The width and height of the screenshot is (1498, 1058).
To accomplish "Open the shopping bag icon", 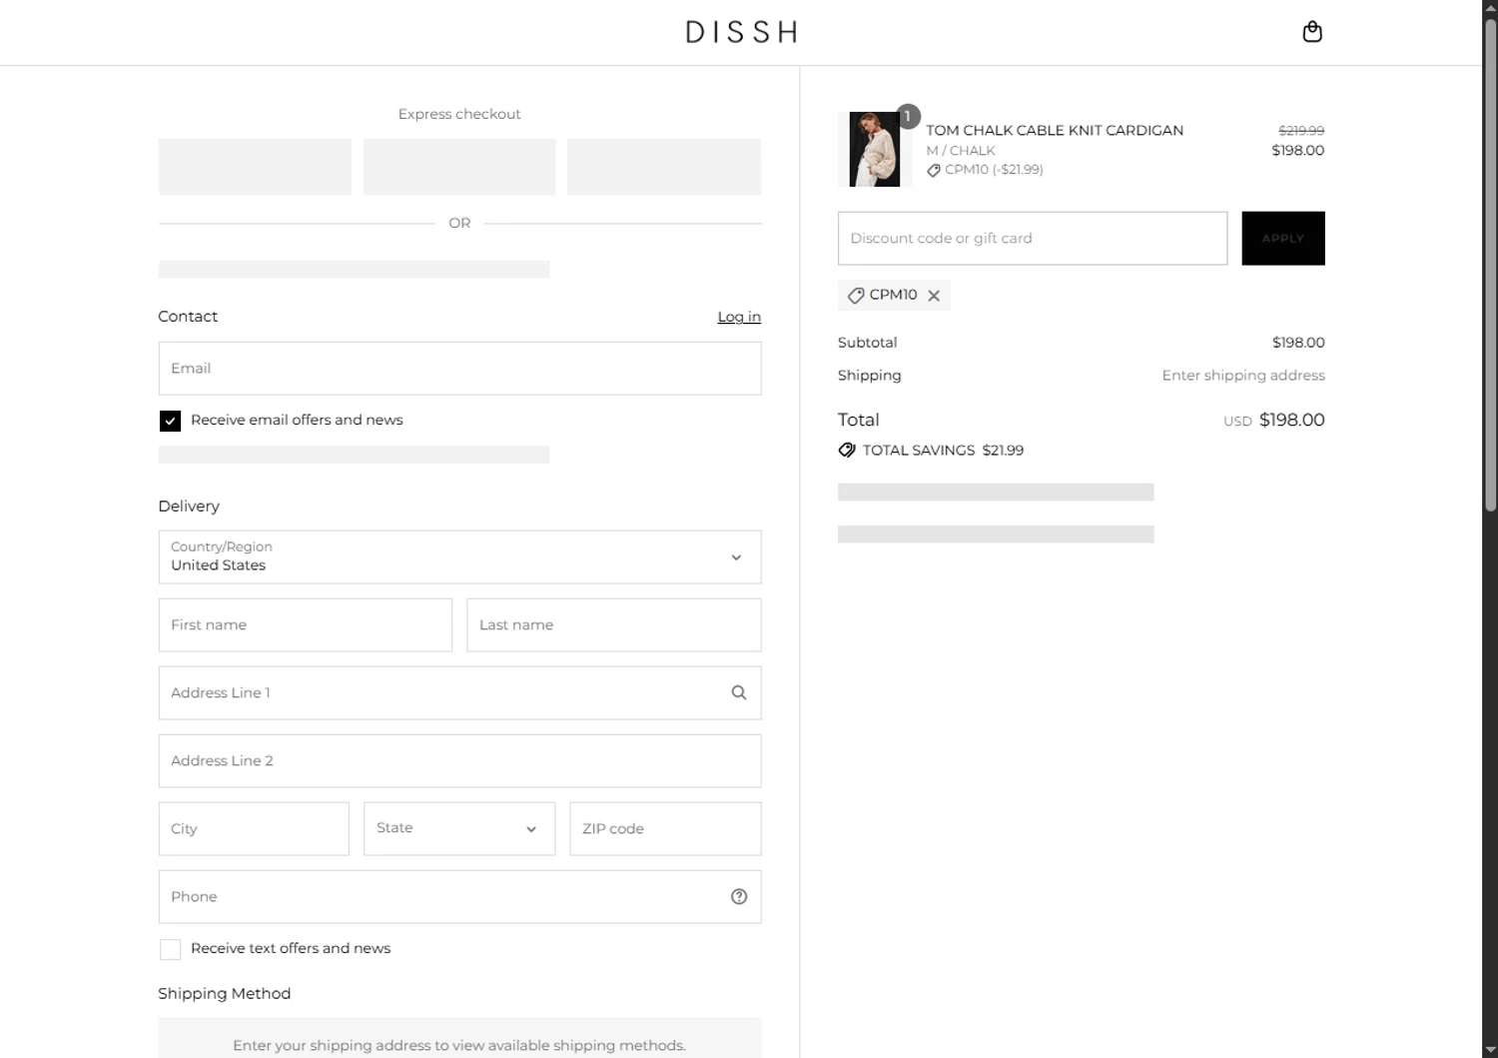I will 1312,32.
